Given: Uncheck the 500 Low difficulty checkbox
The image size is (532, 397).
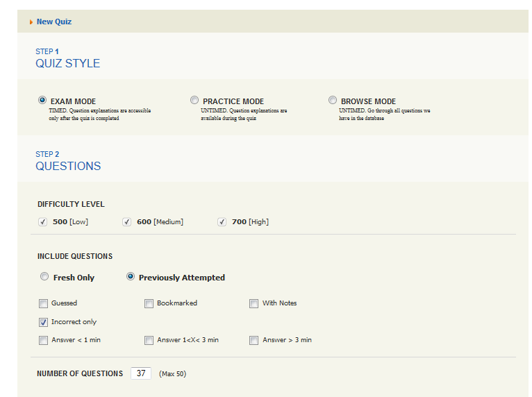Looking at the screenshot, I should 43,222.
